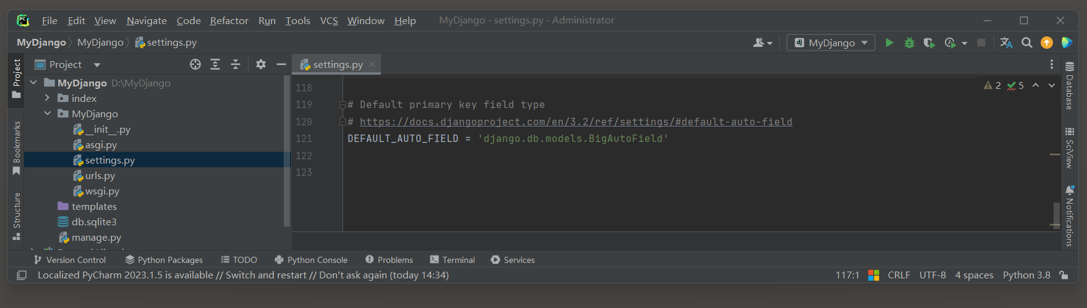Close the settings.py tab
The width and height of the screenshot is (1087, 308).
372,64
